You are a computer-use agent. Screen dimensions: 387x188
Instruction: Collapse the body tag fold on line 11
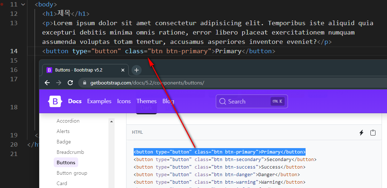(23, 4)
